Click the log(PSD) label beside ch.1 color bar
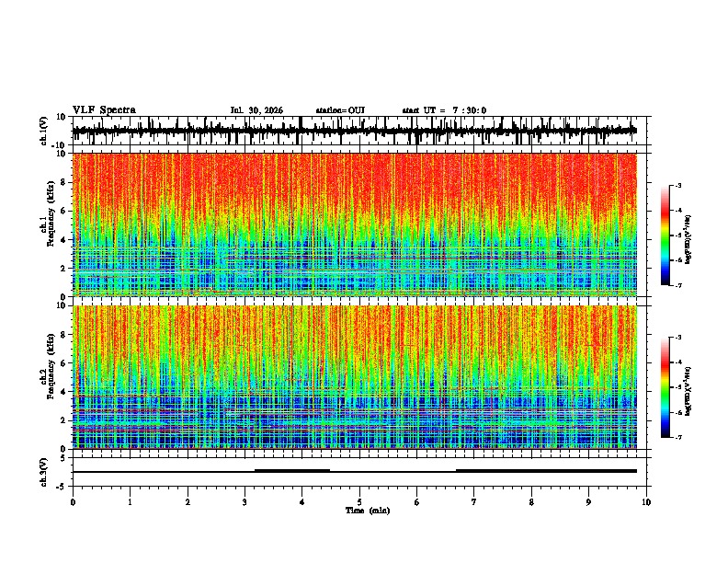The width and height of the screenshot is (728, 563). coord(688,240)
